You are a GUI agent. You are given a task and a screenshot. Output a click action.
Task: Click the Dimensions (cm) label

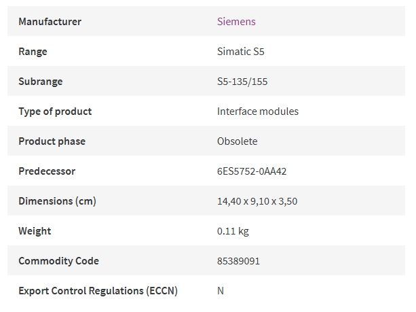[57, 201]
